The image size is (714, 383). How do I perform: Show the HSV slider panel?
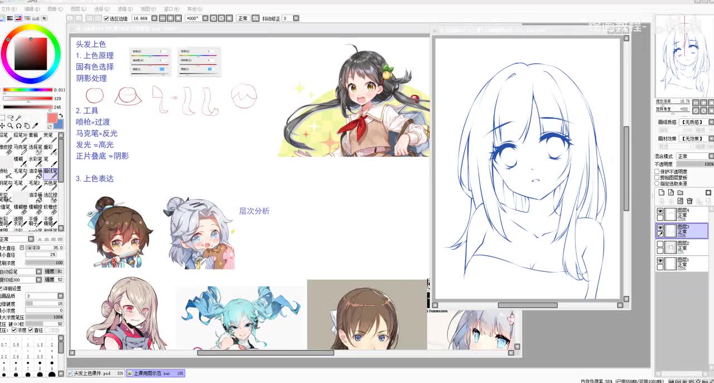pos(18,18)
